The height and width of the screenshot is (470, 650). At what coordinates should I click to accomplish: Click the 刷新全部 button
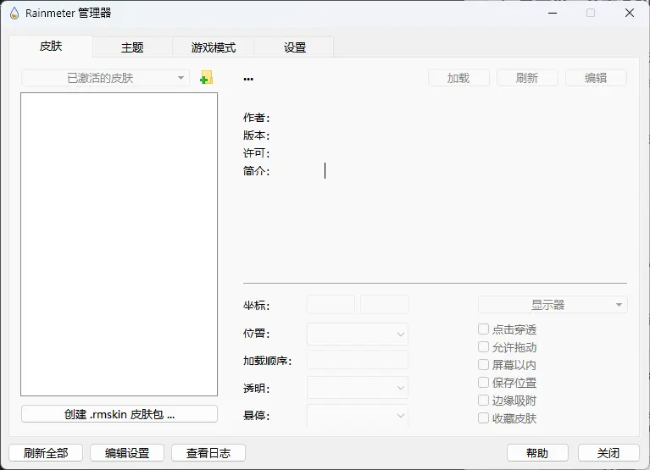[46, 453]
